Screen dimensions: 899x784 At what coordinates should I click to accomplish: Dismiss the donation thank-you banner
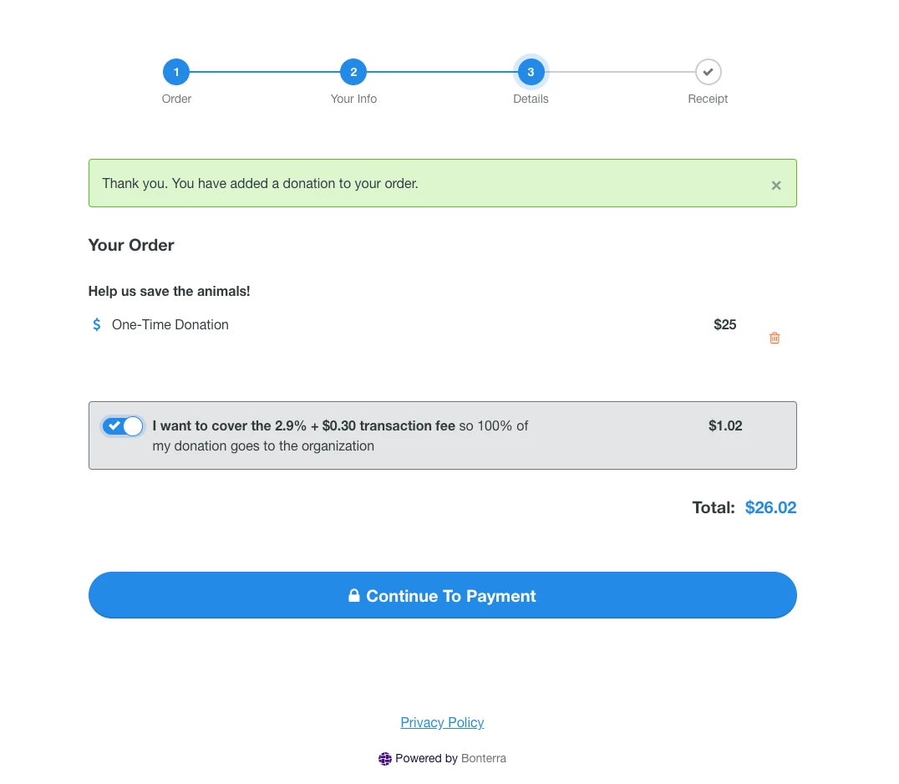click(x=776, y=185)
